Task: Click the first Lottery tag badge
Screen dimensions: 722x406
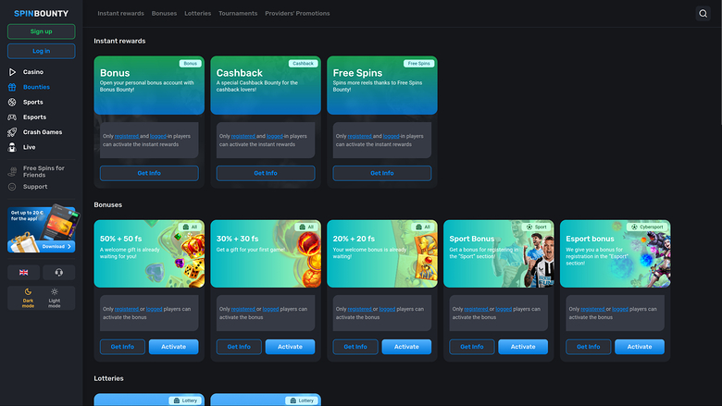Action: (x=185, y=400)
